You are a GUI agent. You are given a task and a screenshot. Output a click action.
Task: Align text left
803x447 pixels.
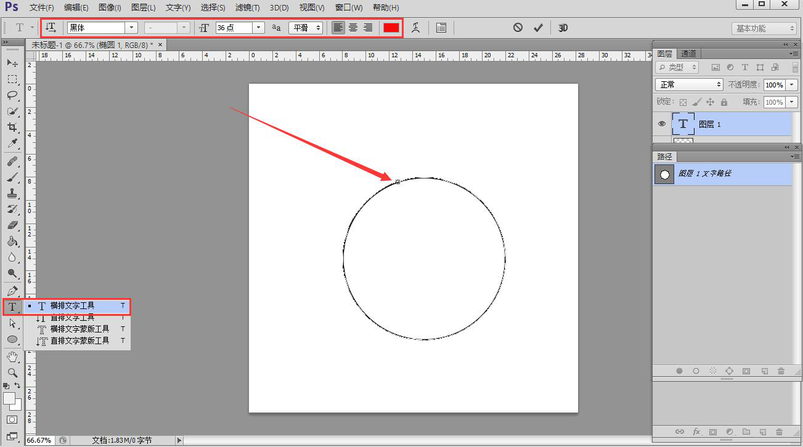coord(338,28)
